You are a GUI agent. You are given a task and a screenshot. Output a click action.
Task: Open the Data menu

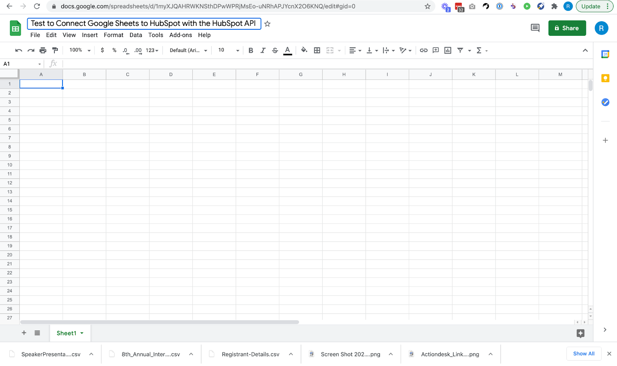(136, 35)
